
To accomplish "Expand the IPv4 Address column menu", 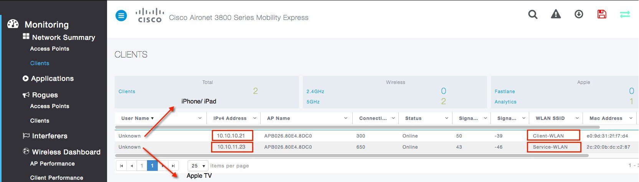I will pos(255,118).
